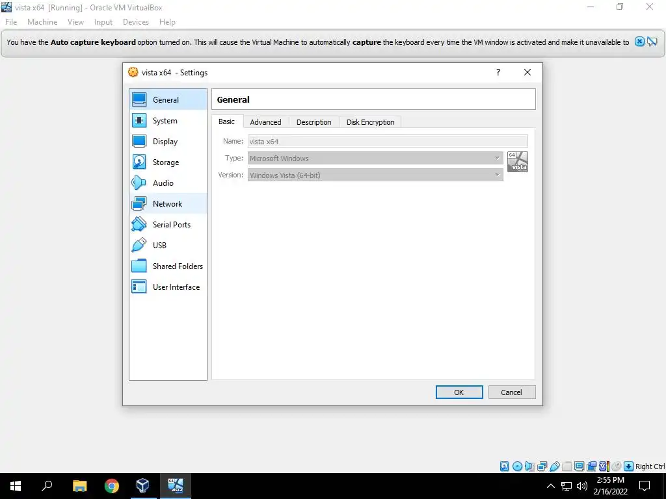Expand the Version dropdown
Image resolution: width=666 pixels, height=499 pixels.
(375, 175)
